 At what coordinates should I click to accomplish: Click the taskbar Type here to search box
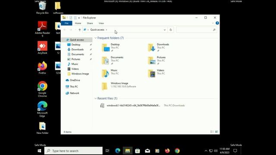point(73,151)
